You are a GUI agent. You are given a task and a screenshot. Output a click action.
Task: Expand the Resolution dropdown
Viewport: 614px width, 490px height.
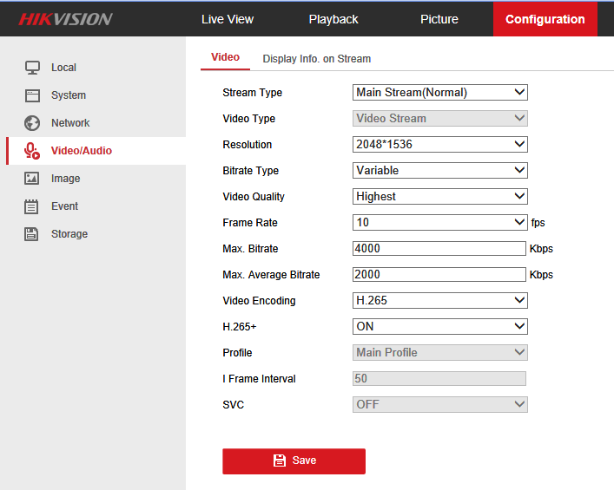440,145
